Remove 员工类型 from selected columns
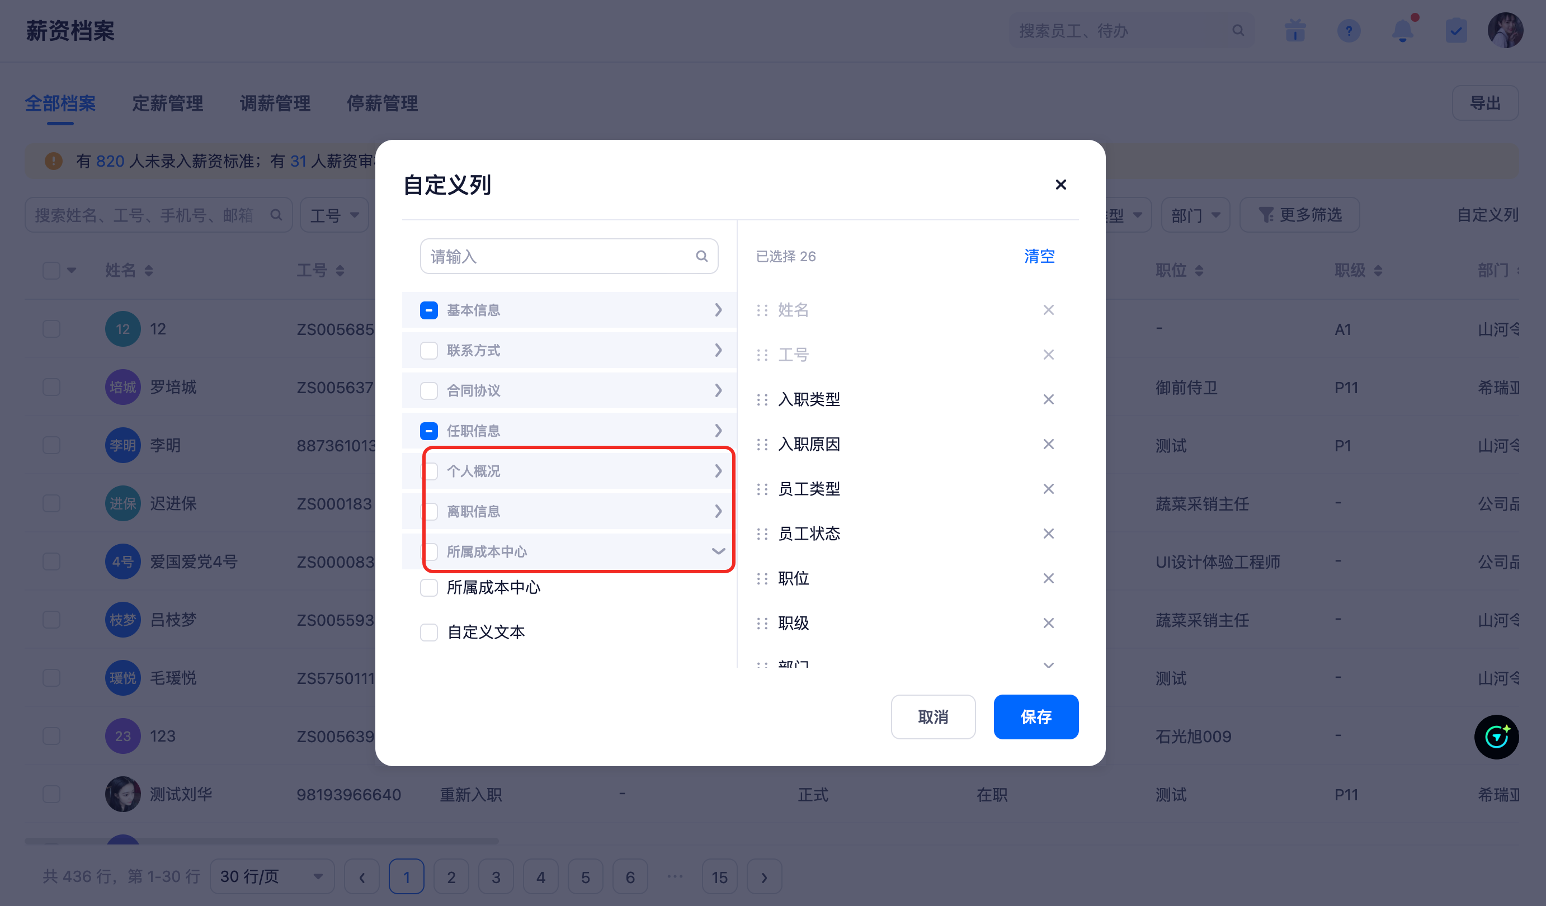Viewport: 1546px width, 906px height. coord(1048,489)
